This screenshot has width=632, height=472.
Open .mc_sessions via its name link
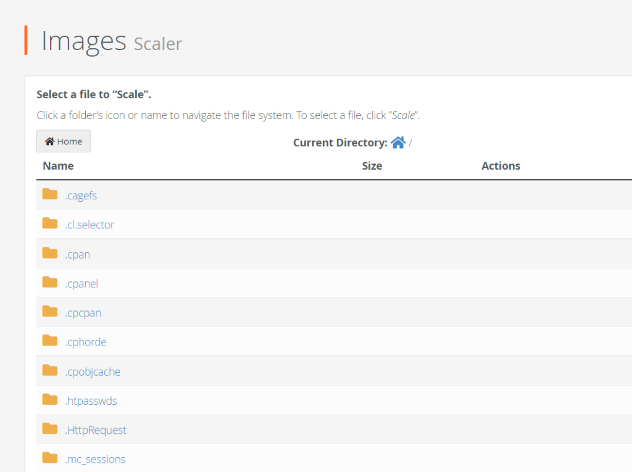[x=96, y=459]
